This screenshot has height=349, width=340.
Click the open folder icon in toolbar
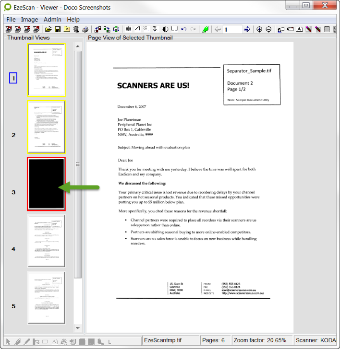coord(48,29)
